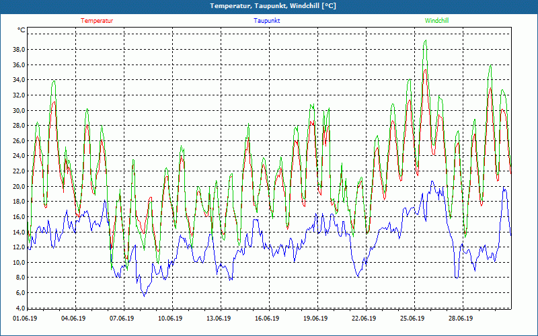This screenshot has width=538, height=336.
Task: Click the 10.06.19 date label
Action: [x=170, y=318]
